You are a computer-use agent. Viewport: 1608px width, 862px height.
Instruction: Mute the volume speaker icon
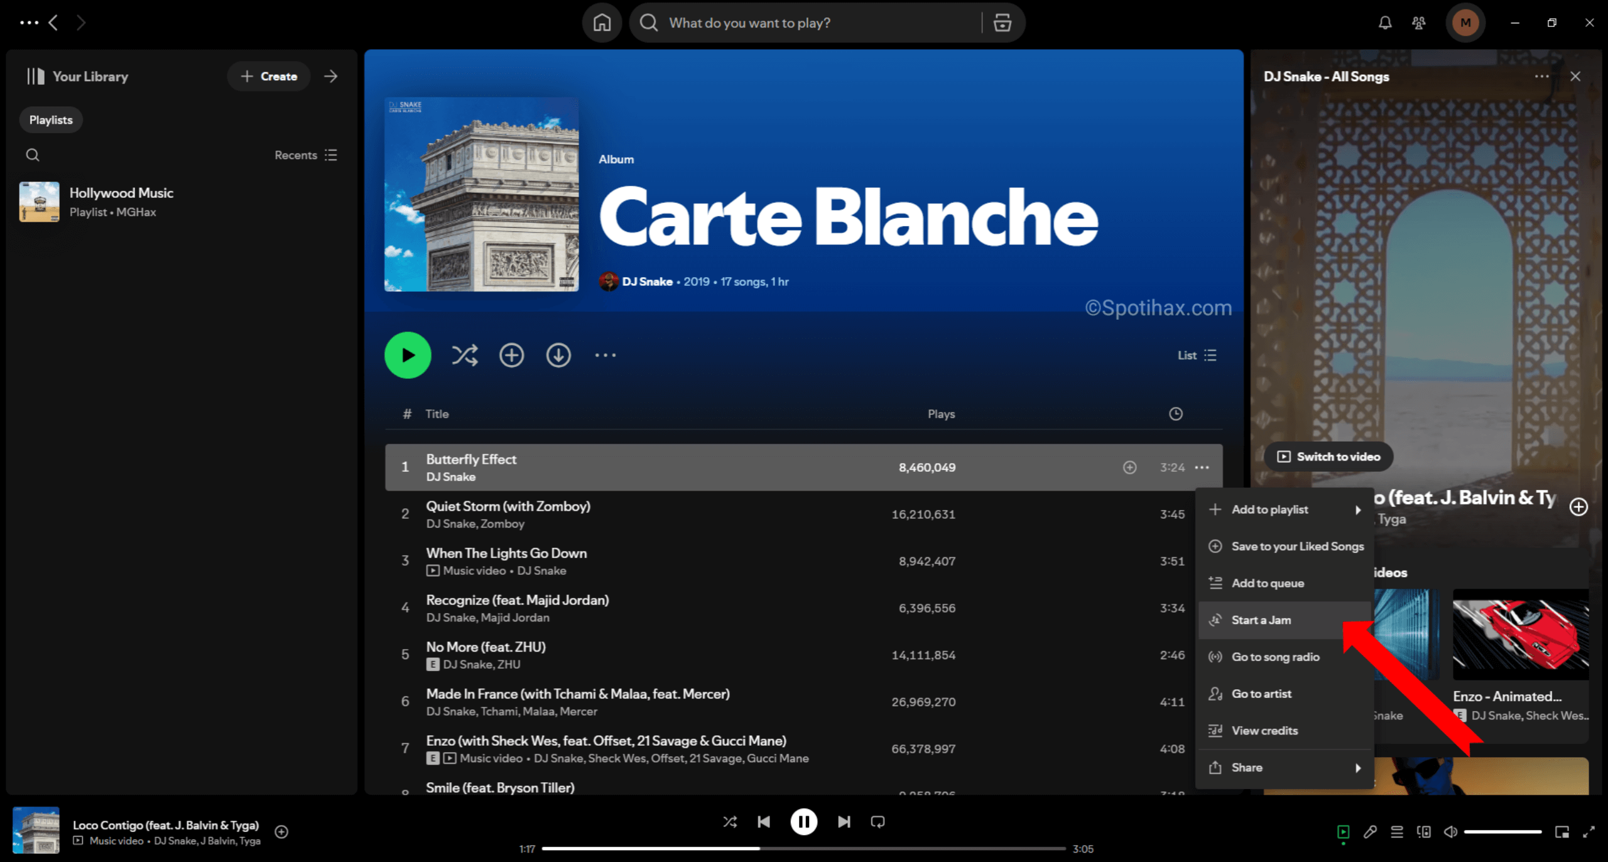1450,832
